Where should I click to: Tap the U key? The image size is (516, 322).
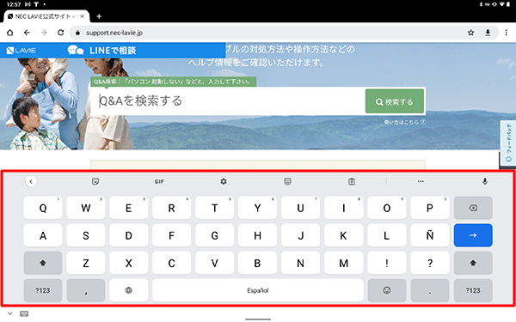(x=300, y=208)
